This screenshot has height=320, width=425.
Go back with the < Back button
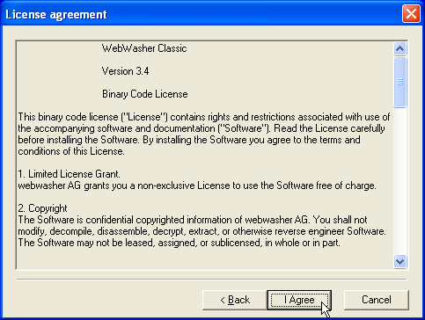pos(235,300)
